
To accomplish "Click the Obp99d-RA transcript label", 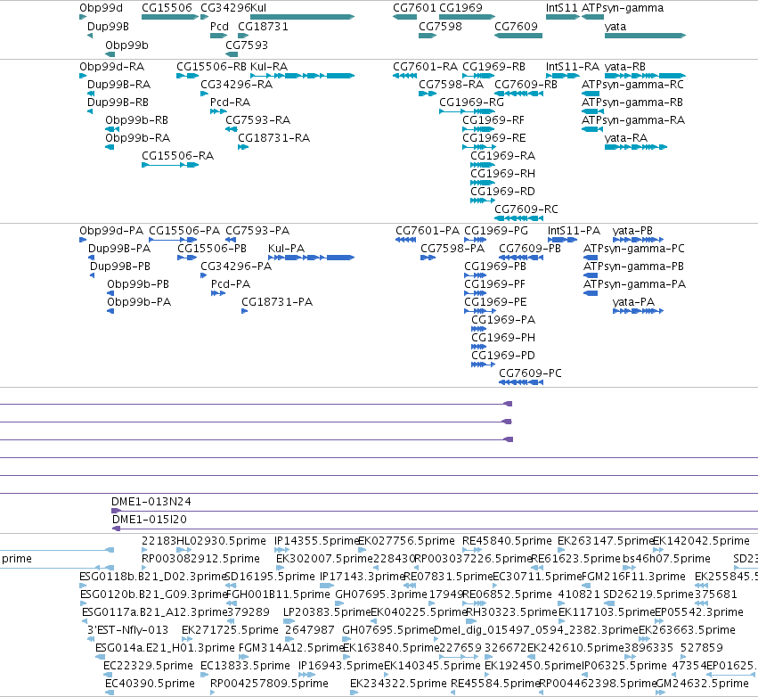I will click(111, 66).
